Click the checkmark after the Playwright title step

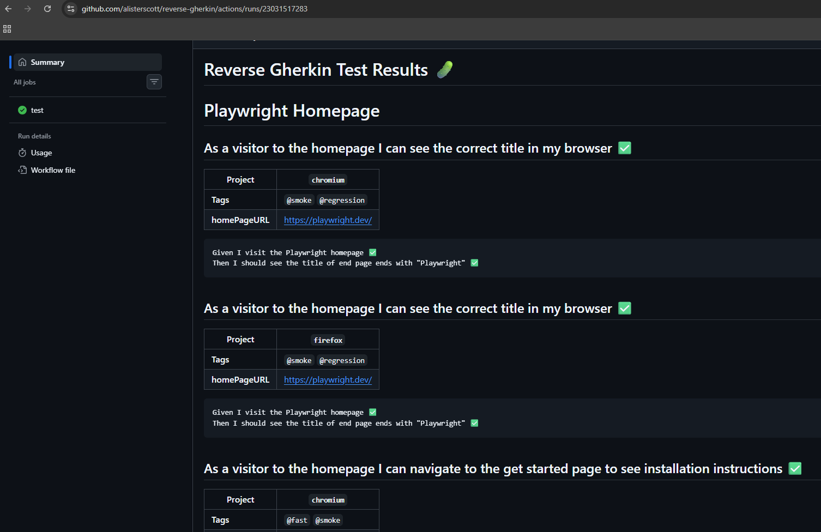(x=474, y=263)
